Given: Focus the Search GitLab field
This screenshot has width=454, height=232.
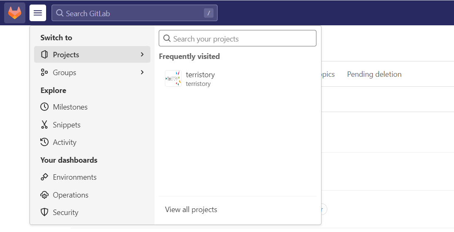Looking at the screenshot, I should point(134,13).
